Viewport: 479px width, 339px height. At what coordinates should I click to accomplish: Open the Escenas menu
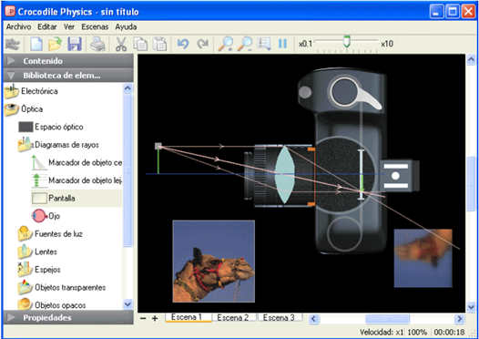pos(95,27)
